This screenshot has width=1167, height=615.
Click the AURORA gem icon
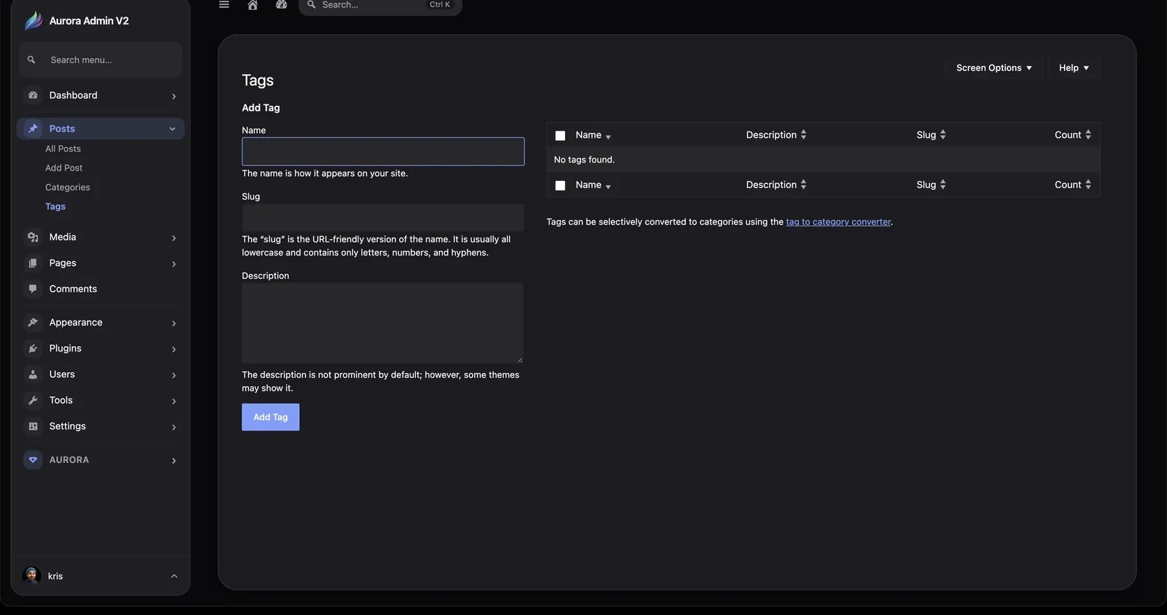click(32, 460)
